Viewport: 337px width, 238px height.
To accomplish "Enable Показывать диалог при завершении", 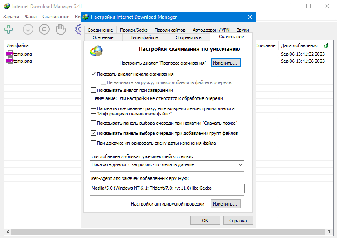I will (x=93, y=90).
